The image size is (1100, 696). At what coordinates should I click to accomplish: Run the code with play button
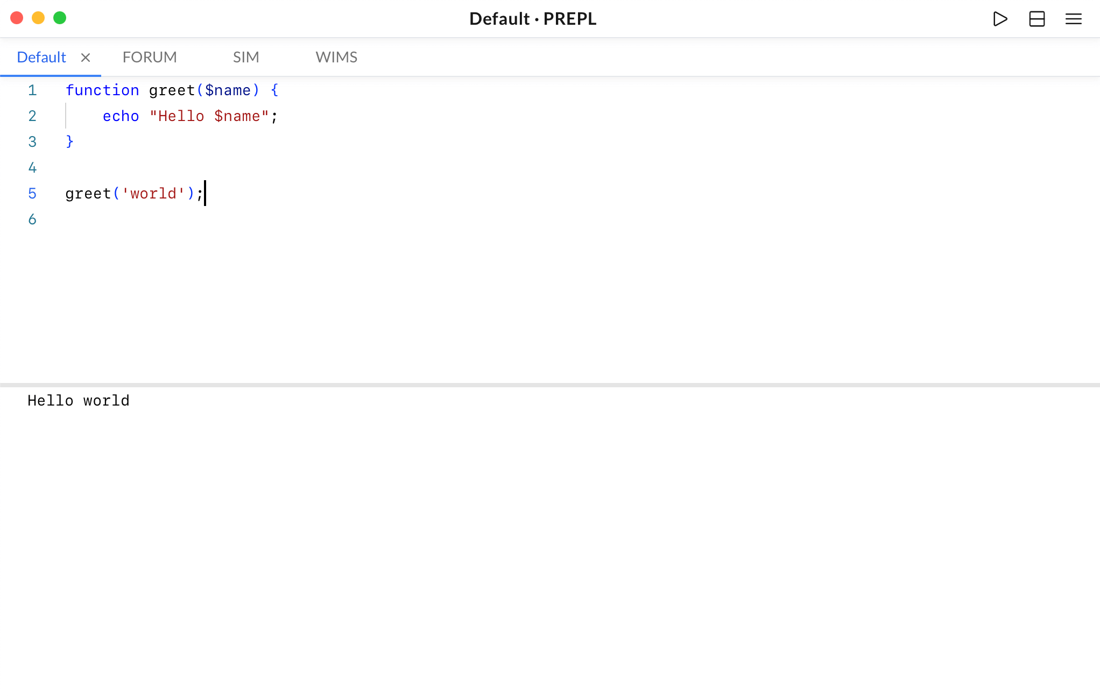1000,19
